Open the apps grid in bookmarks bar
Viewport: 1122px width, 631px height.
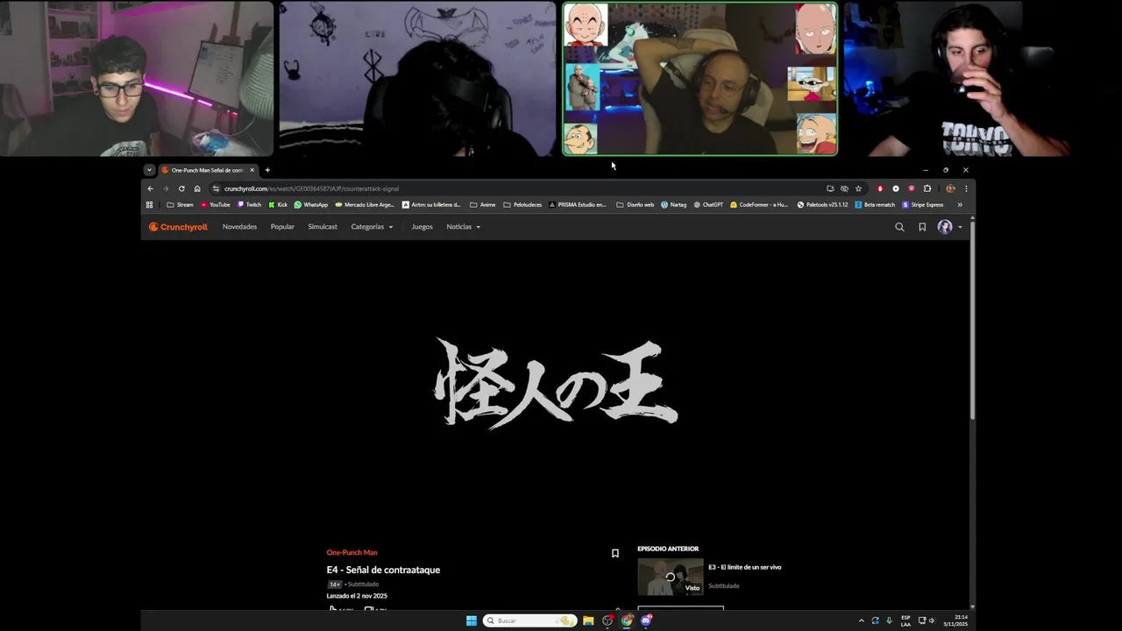pos(149,205)
